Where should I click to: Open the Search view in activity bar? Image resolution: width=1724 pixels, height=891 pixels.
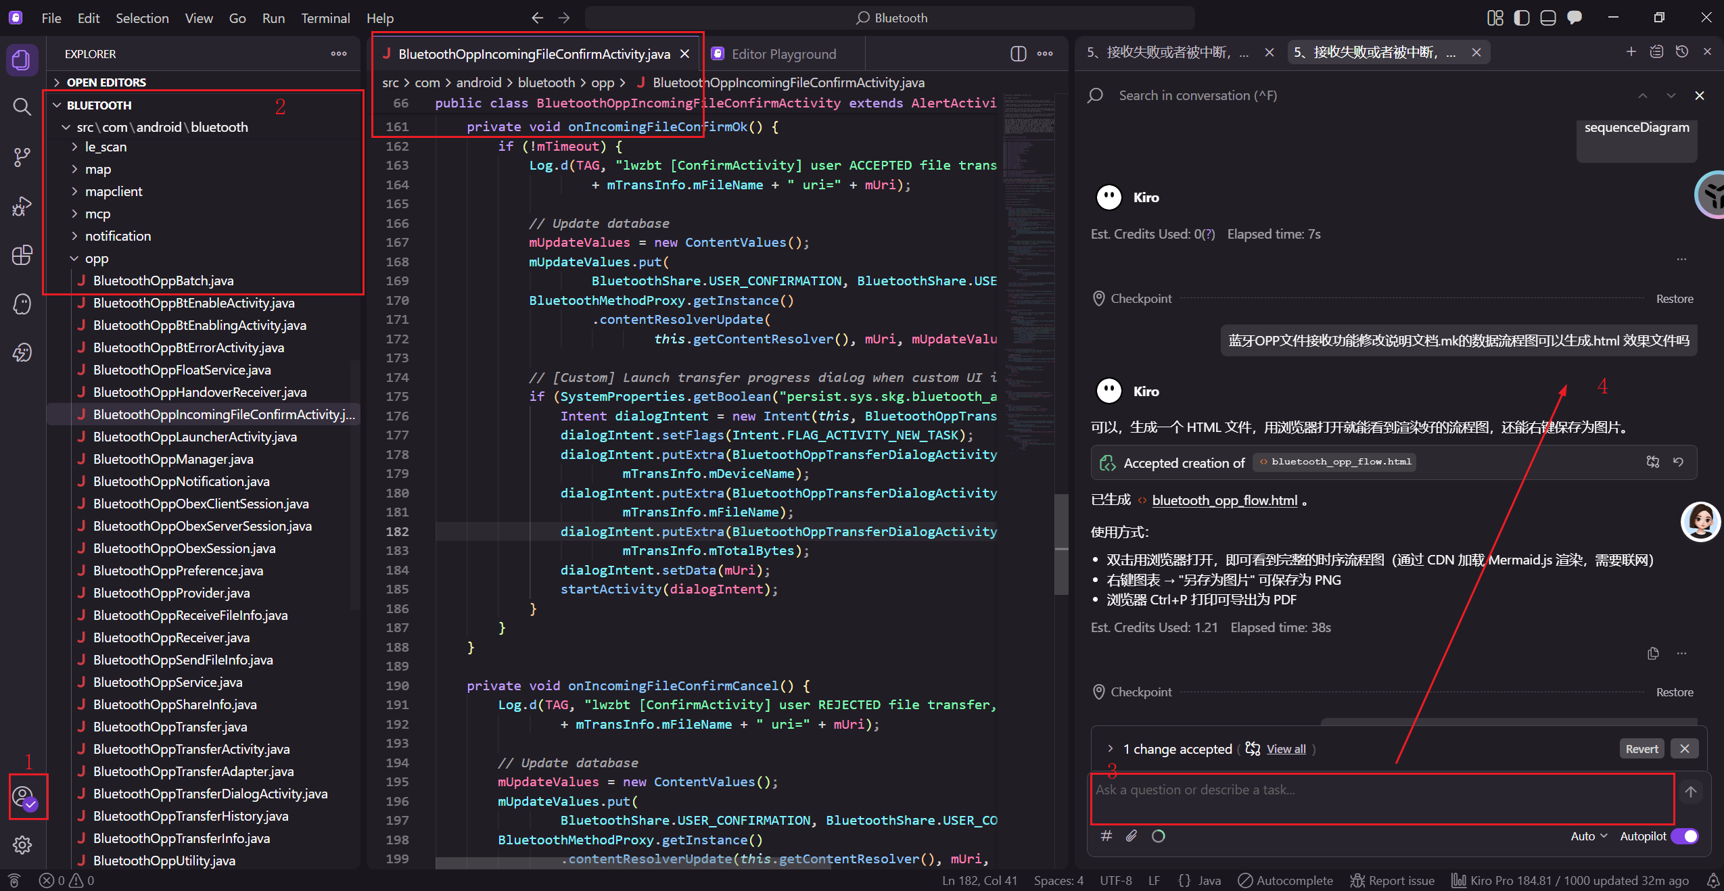tap(22, 106)
